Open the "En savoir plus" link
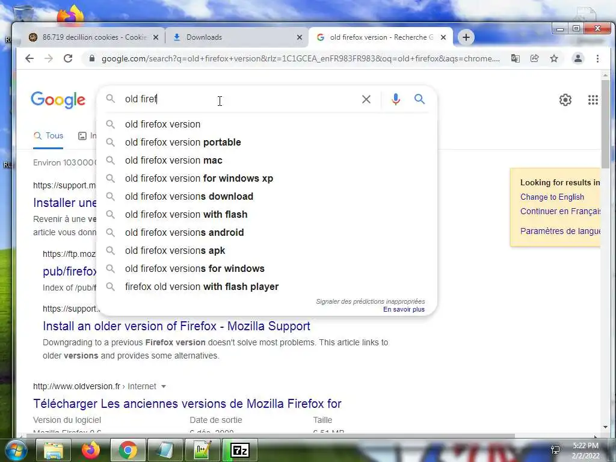Viewport: 616px width, 462px height. click(404, 310)
